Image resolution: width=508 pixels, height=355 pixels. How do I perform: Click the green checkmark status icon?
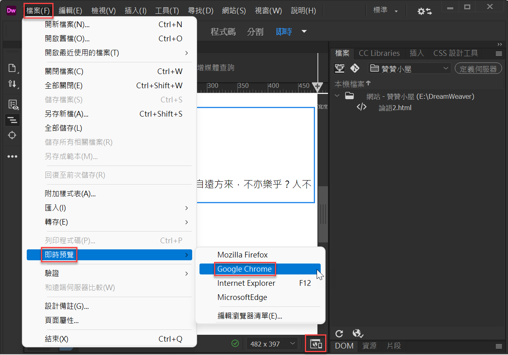tap(235, 344)
